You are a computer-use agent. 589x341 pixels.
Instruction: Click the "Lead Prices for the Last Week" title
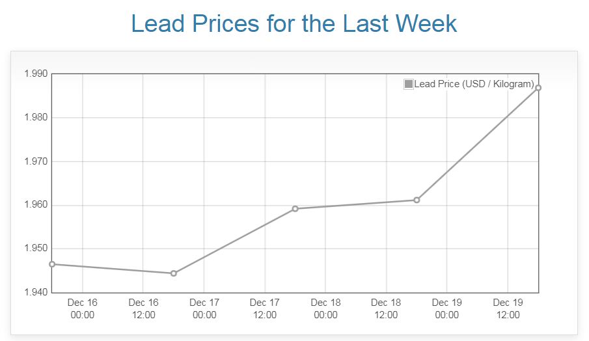point(294,24)
